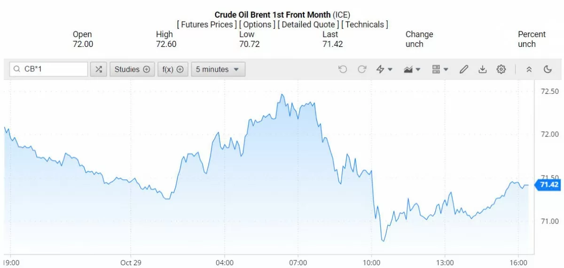Open the lightning bolt events menu
Image resolution: width=564 pixels, height=268 pixels.
[x=384, y=69]
